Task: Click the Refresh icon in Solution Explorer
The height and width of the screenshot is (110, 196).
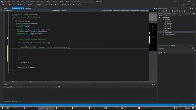Action: coord(175,11)
